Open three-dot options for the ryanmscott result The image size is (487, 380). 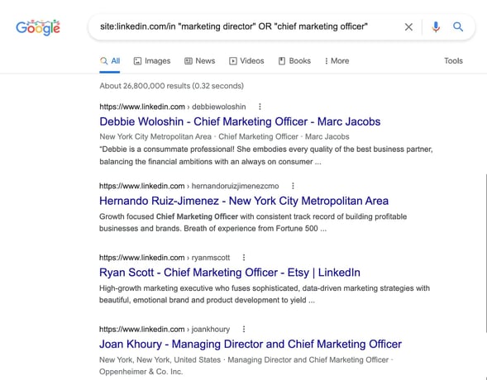pos(244,258)
